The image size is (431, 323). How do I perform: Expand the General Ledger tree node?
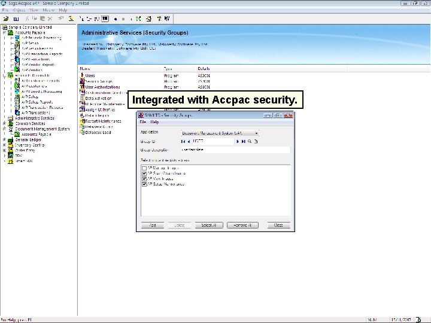4,139
